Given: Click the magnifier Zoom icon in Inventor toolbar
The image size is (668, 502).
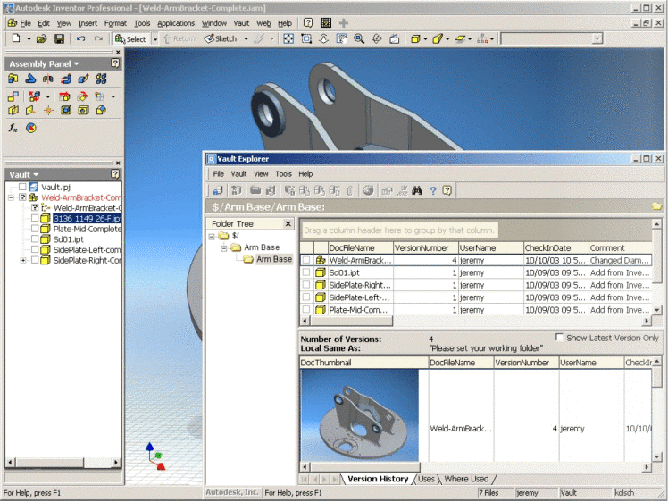Looking at the screenshot, I should (x=359, y=38).
